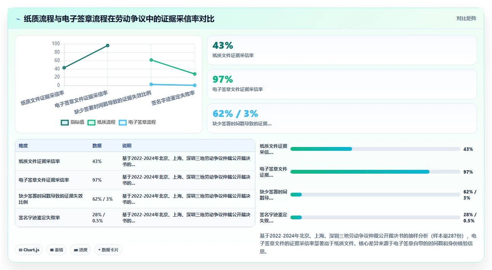
Task: Click the 纸质文件证据采信 43% progress bar
Action: [x=375, y=149]
